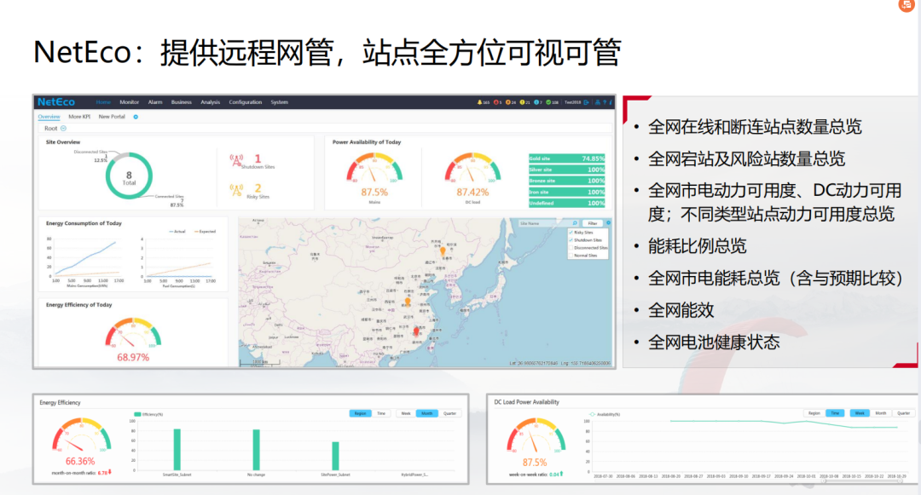Screen dimensions: 921x495
Task: Click the DC load 87.42% gauge
Action: [x=472, y=174]
